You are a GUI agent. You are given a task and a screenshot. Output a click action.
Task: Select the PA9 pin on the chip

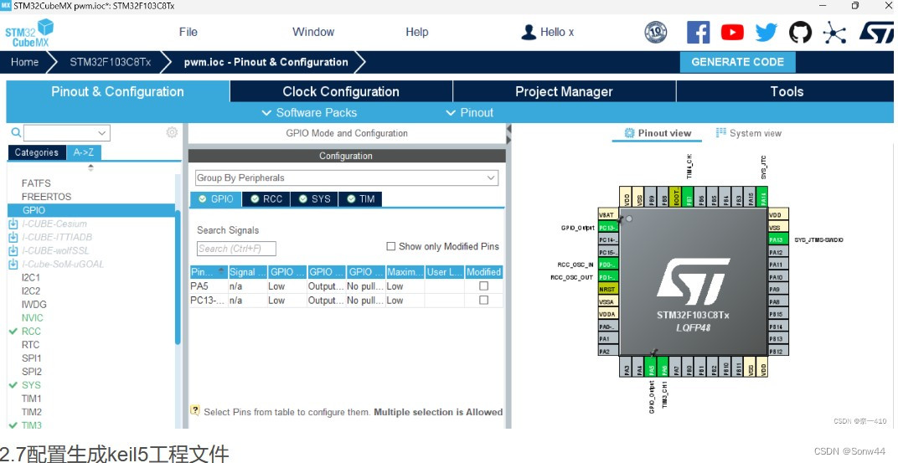pos(778,289)
